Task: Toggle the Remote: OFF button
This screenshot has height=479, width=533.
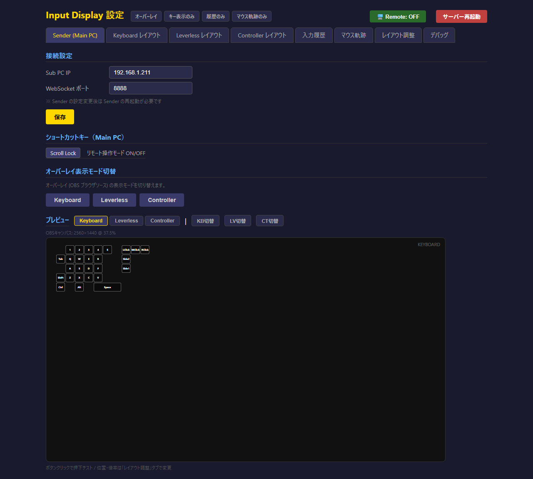Action: [398, 17]
